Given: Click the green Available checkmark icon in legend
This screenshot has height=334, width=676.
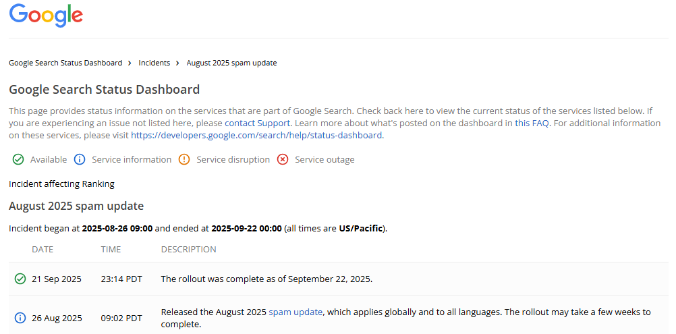Looking at the screenshot, I should pos(18,160).
